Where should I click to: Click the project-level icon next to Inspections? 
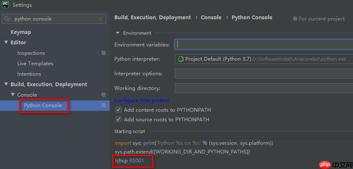103,53
